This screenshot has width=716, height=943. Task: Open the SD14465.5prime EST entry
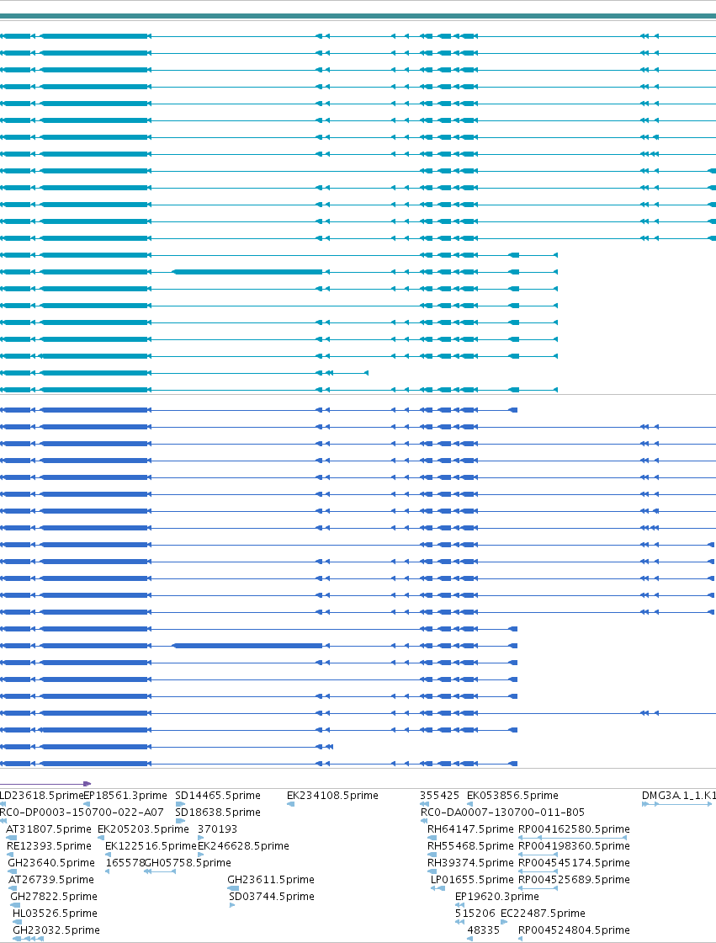(218, 795)
